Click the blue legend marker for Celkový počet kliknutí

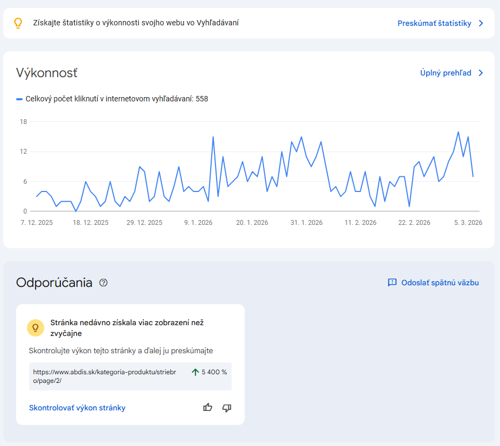click(x=19, y=99)
